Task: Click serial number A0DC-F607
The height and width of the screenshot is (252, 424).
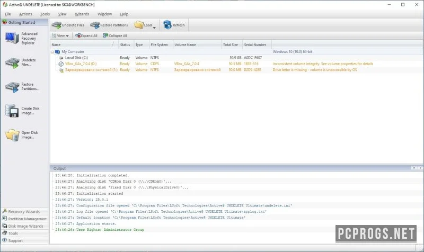Action: tap(253, 58)
